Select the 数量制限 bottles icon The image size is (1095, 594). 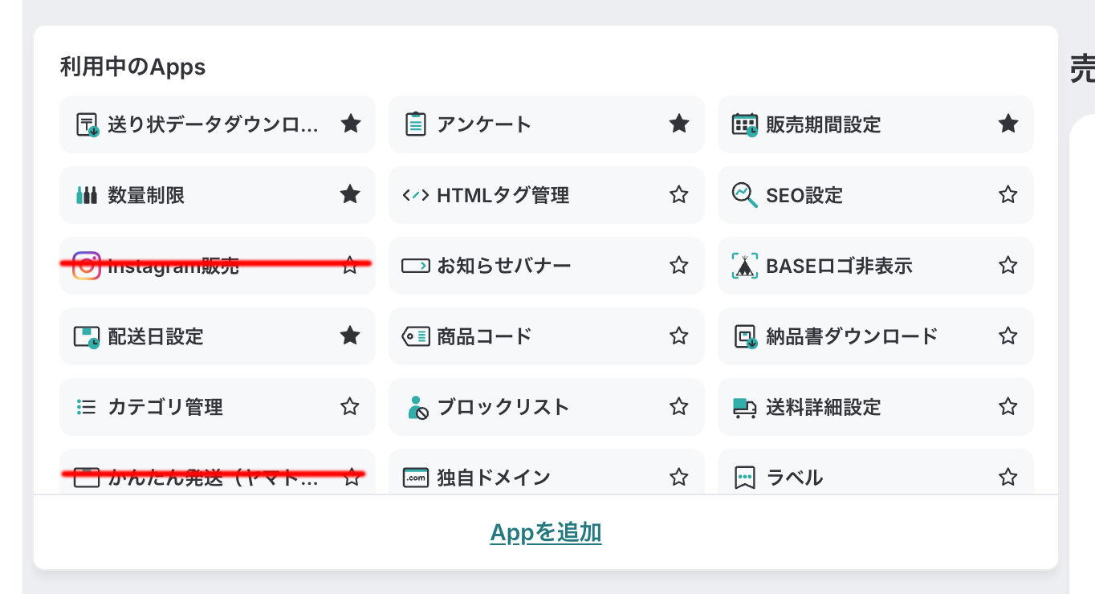(x=87, y=195)
